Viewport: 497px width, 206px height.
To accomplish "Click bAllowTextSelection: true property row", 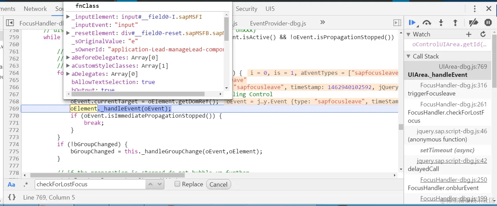I will pos(113,82).
